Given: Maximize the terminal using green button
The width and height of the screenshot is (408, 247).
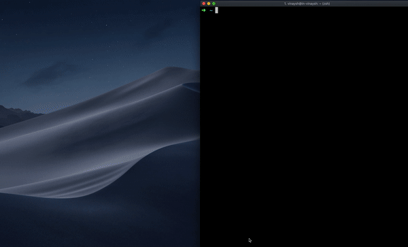Looking at the screenshot, I should [x=214, y=3].
